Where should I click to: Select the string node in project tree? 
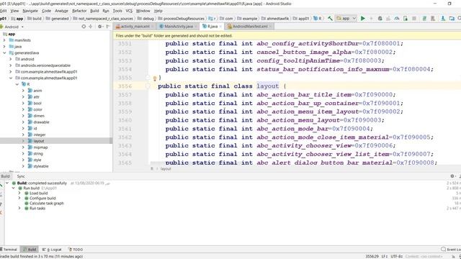(38, 153)
